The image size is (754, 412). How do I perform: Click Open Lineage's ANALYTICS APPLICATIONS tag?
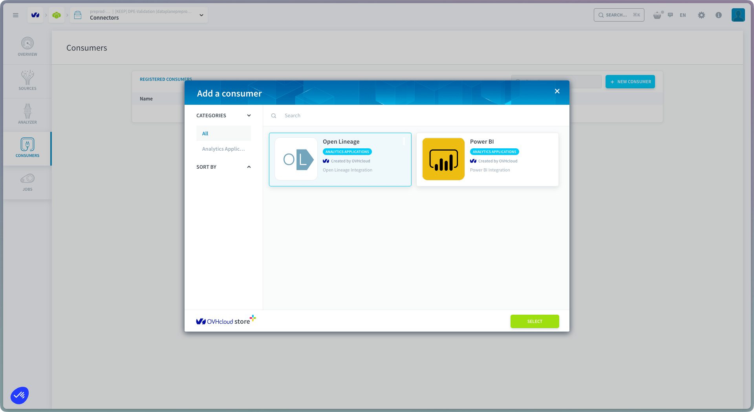click(x=348, y=152)
